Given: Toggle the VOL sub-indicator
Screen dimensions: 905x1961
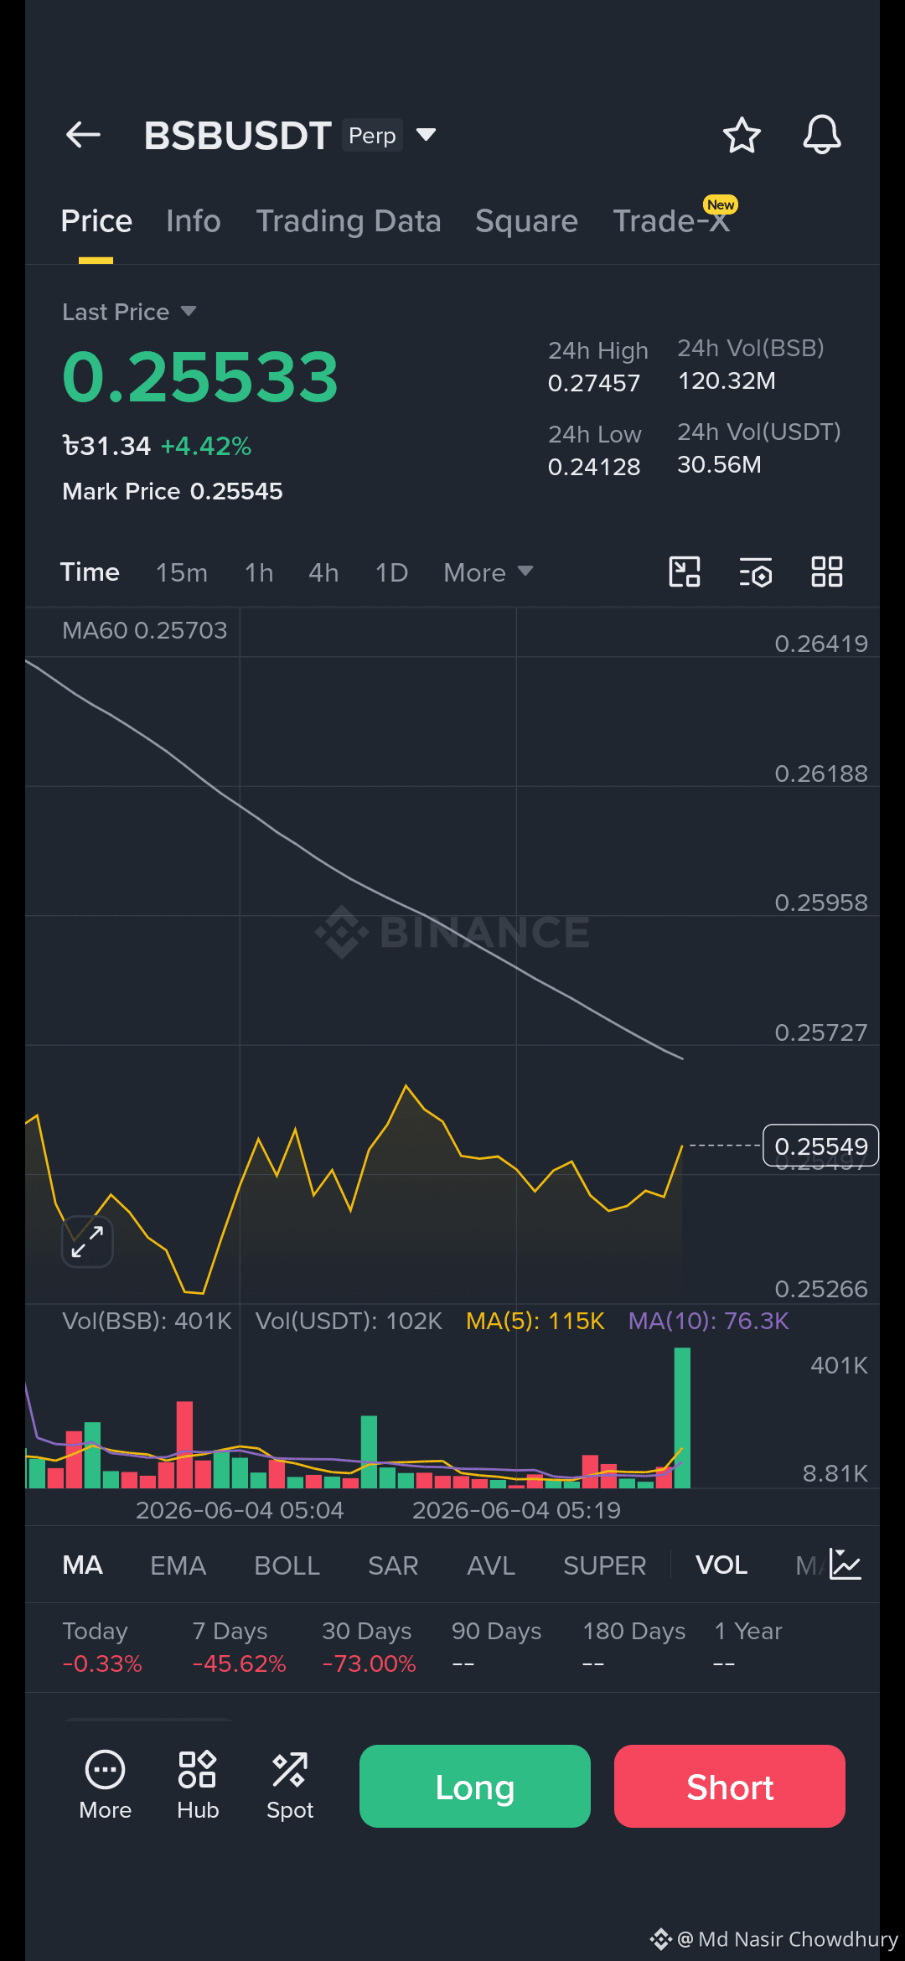Looking at the screenshot, I should pos(721,1565).
